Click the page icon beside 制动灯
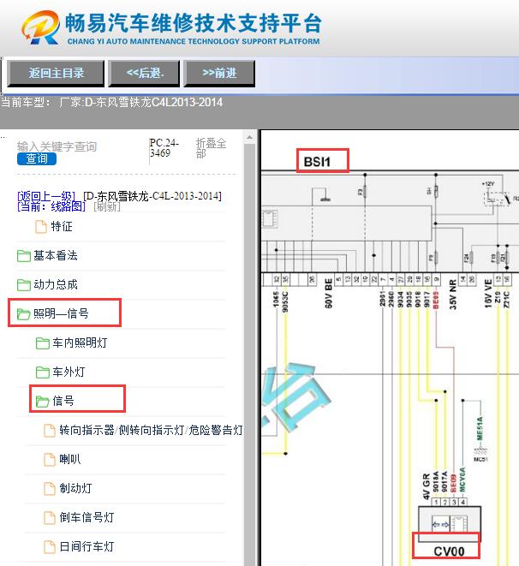 [50, 489]
